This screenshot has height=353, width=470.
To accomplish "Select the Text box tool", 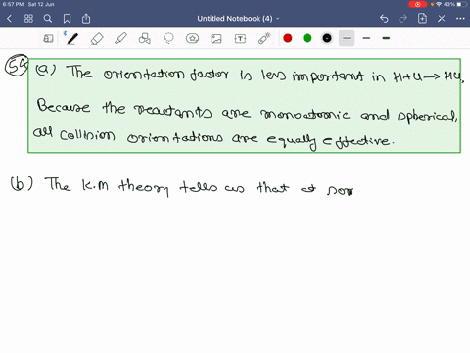I will (x=240, y=39).
